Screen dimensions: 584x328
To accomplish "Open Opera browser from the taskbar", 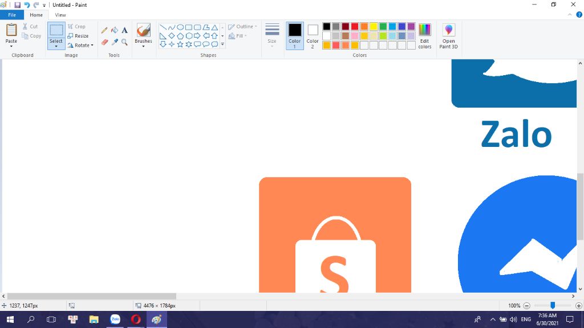I will [x=136, y=319].
